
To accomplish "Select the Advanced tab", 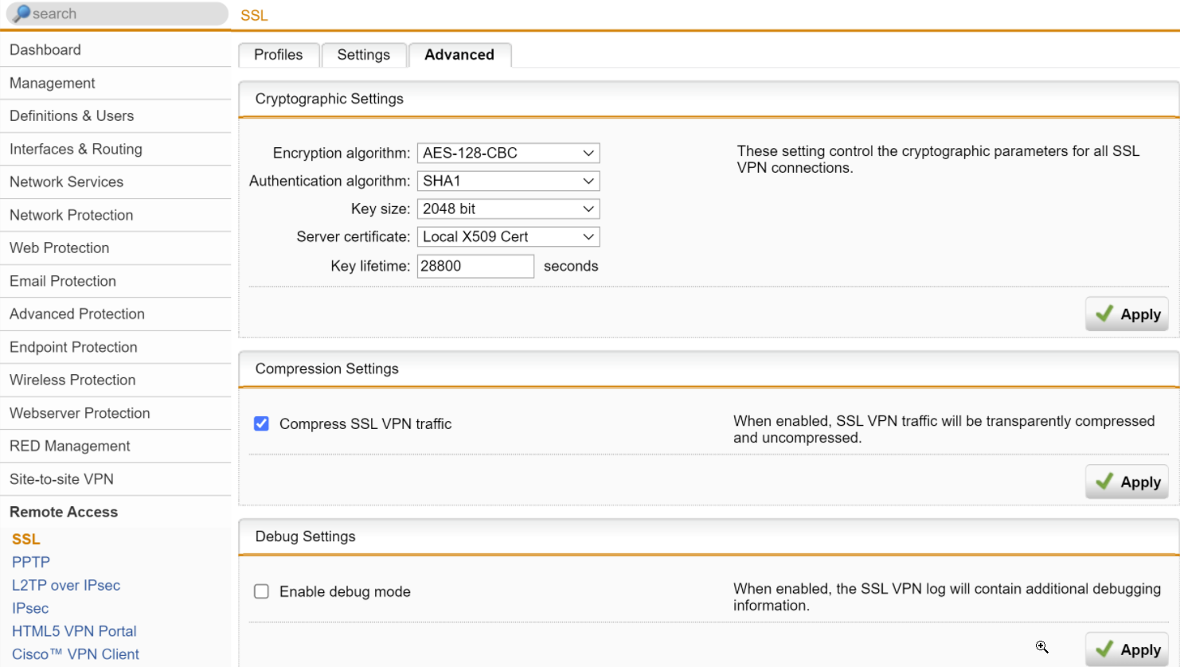I will (x=459, y=55).
